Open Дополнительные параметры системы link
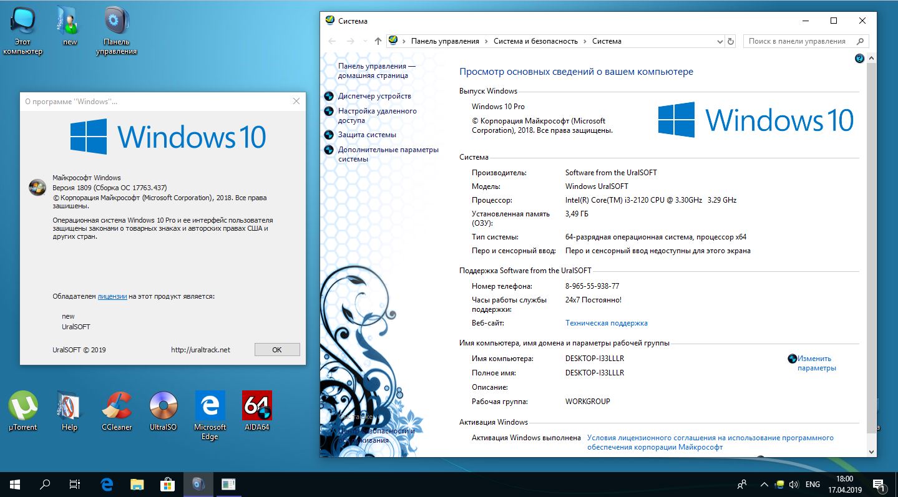This screenshot has width=898, height=497. pos(388,154)
